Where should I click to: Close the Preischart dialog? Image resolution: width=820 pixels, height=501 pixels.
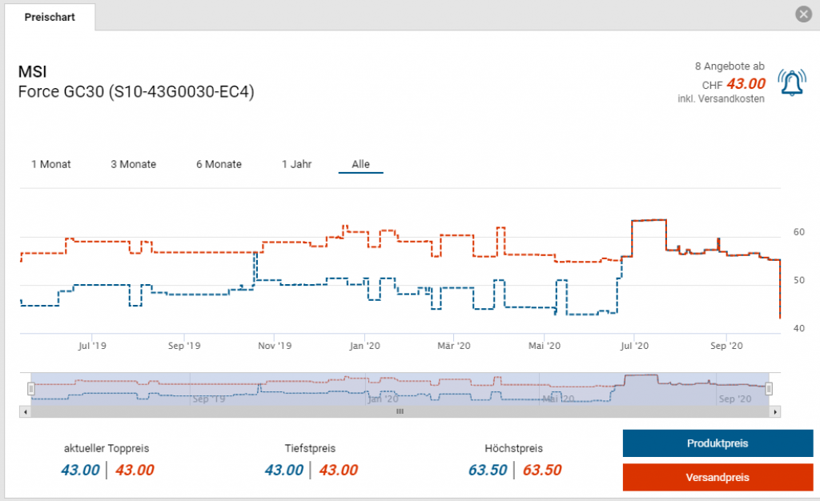tap(803, 14)
